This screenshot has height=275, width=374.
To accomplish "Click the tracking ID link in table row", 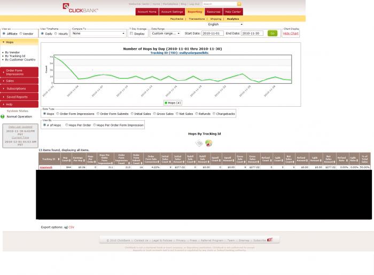I will point(46,167).
